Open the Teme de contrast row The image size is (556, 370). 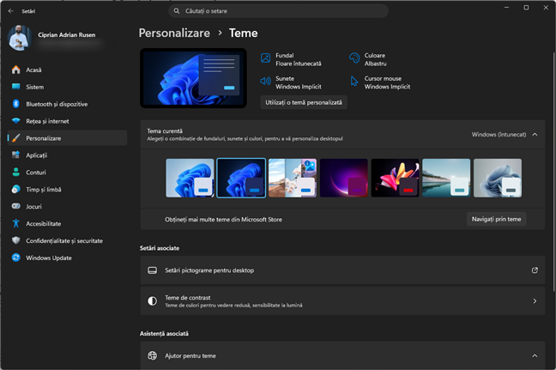pos(342,301)
